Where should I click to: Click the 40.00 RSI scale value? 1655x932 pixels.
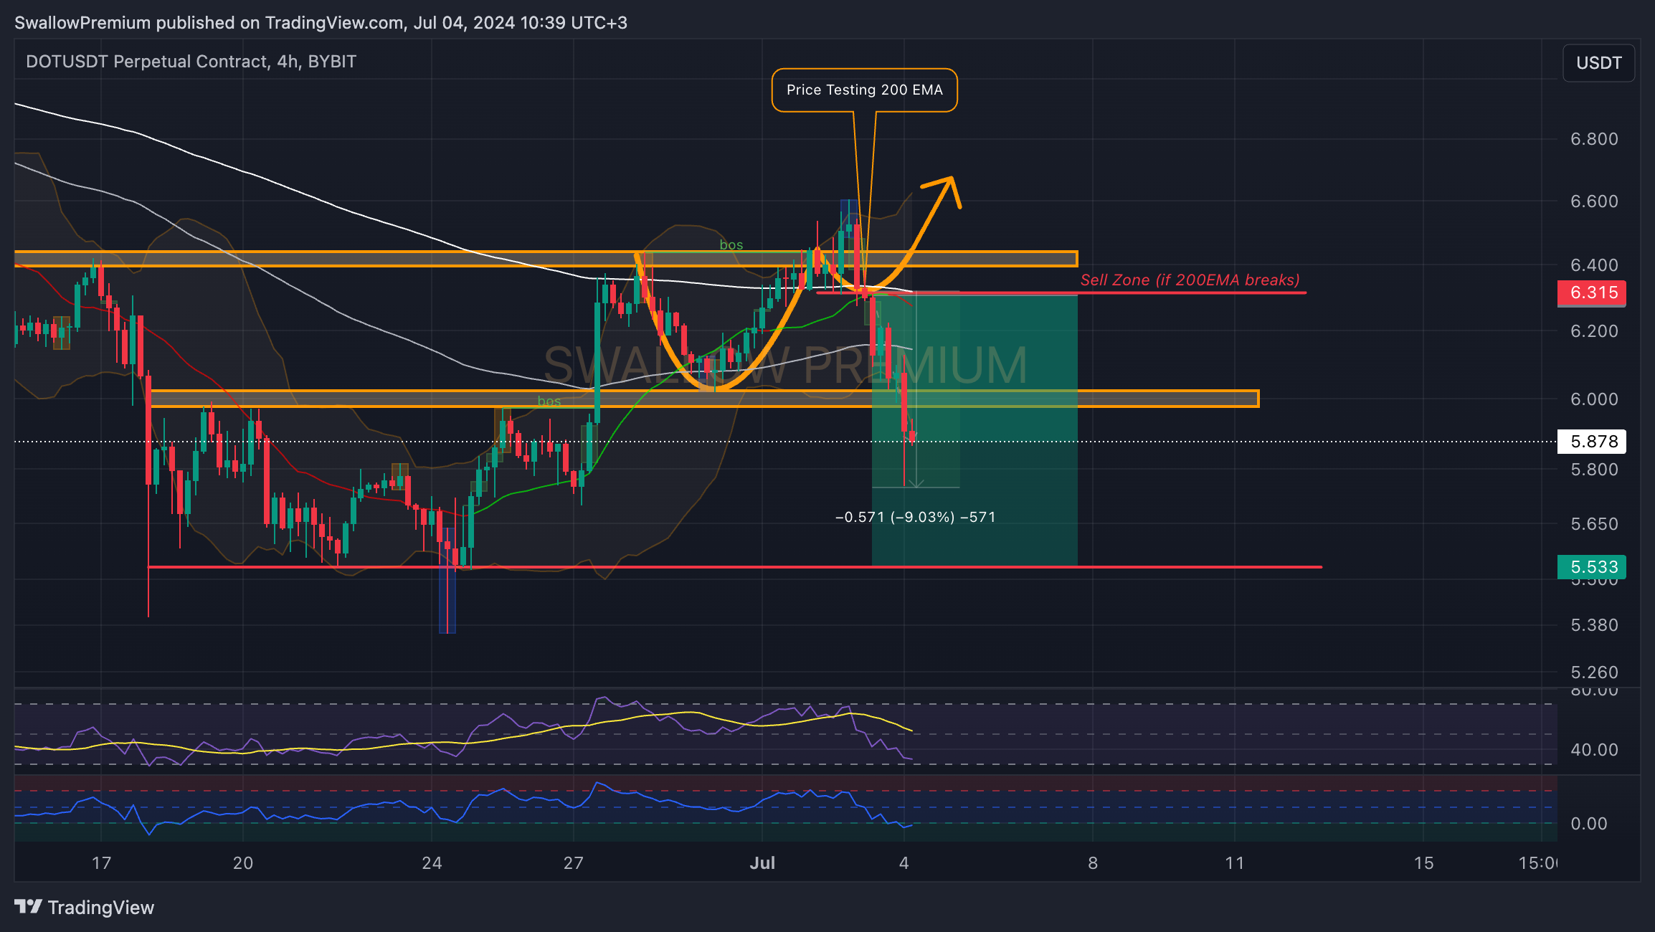1594,750
